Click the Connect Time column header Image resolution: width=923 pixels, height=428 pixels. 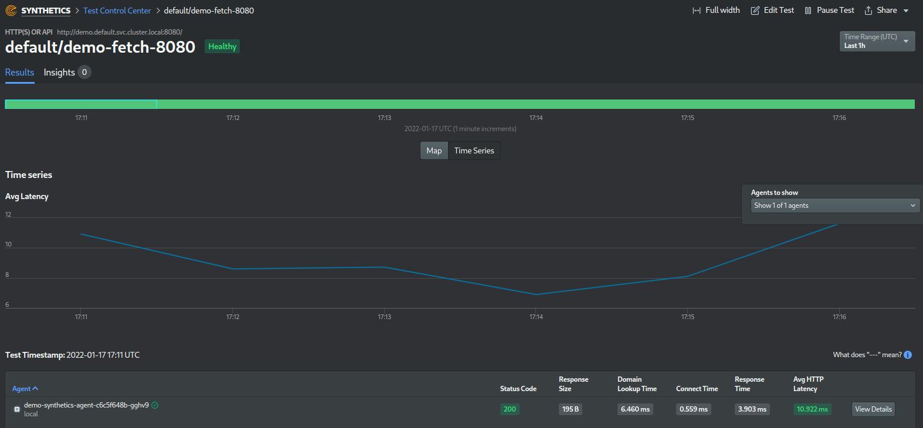click(x=697, y=389)
